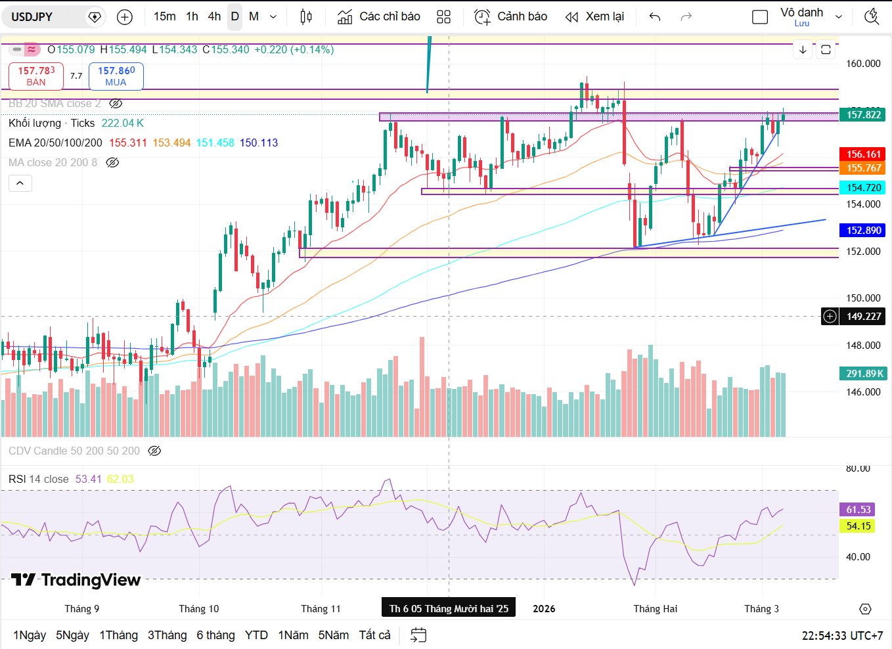
Task: Set range to Tất cả
Action: [x=374, y=635]
